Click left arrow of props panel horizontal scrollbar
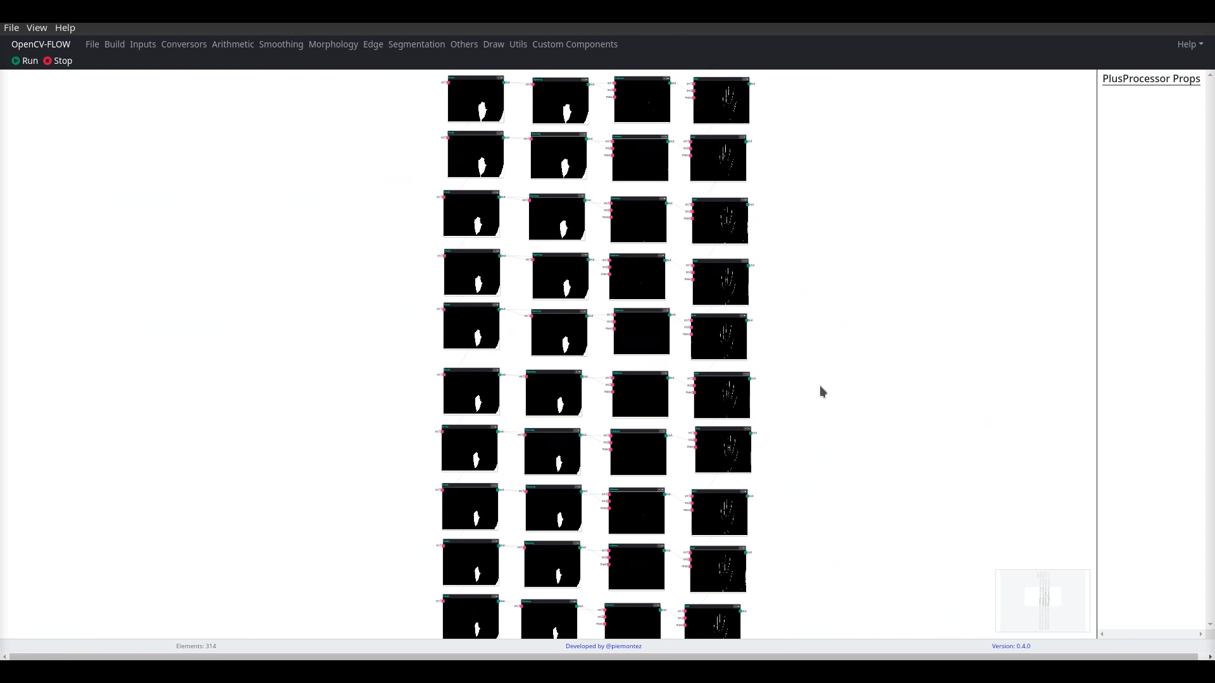Image resolution: width=1215 pixels, height=683 pixels. [x=1102, y=634]
